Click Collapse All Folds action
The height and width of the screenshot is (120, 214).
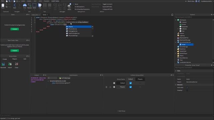point(107,9)
